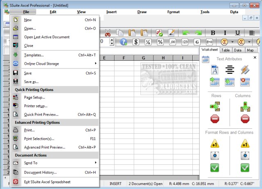
Task: Select Advanced Print Preview...
Action: pos(55,147)
